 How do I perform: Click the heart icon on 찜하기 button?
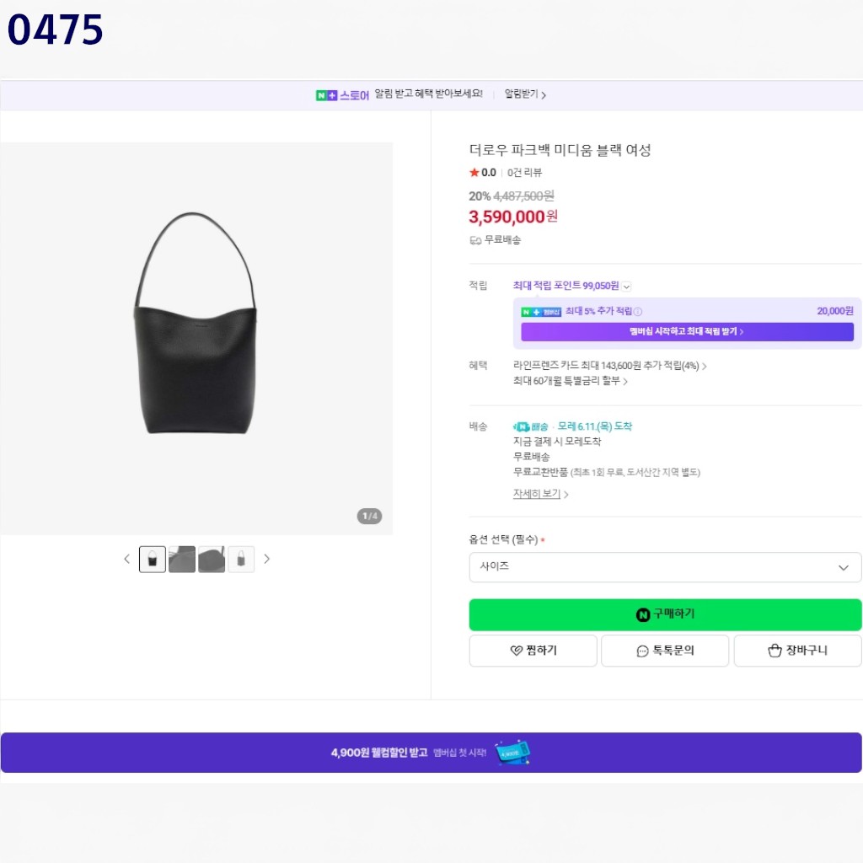tap(516, 651)
